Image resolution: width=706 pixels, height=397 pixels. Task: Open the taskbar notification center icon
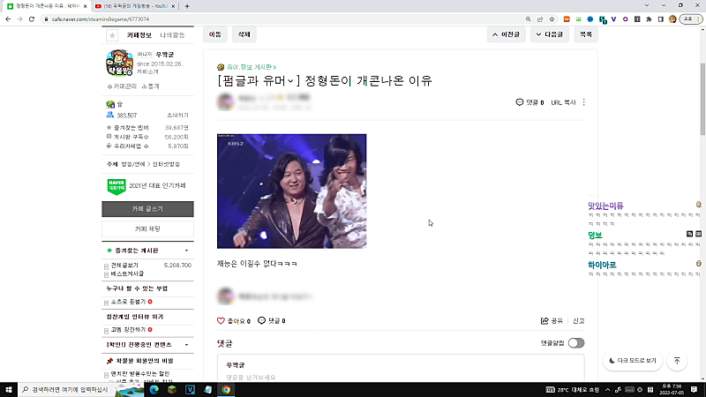click(x=694, y=390)
